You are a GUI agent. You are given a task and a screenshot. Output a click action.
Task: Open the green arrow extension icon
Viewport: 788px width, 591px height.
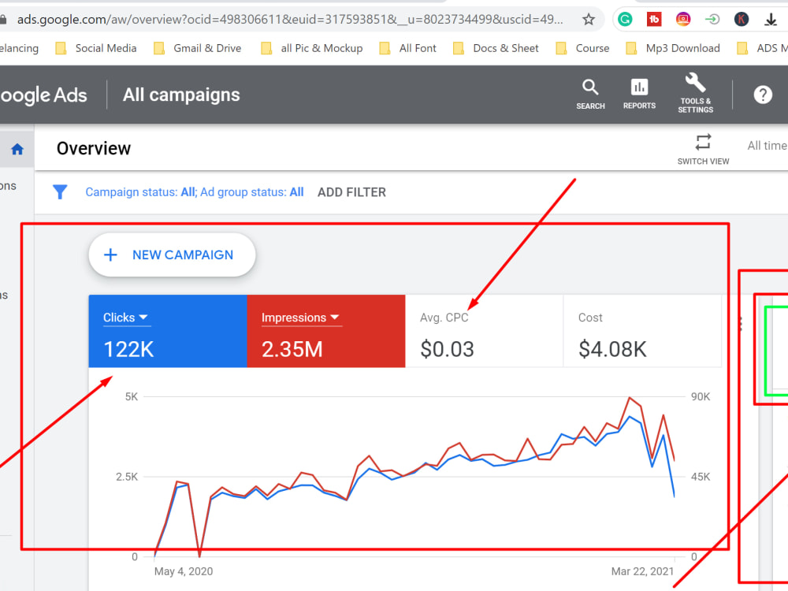(712, 20)
